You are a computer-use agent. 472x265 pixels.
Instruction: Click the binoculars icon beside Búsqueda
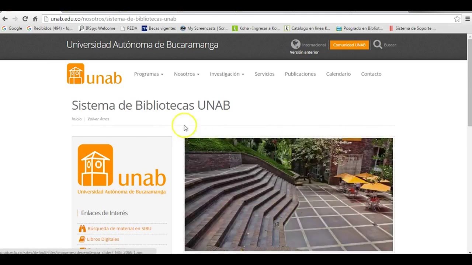click(82, 229)
